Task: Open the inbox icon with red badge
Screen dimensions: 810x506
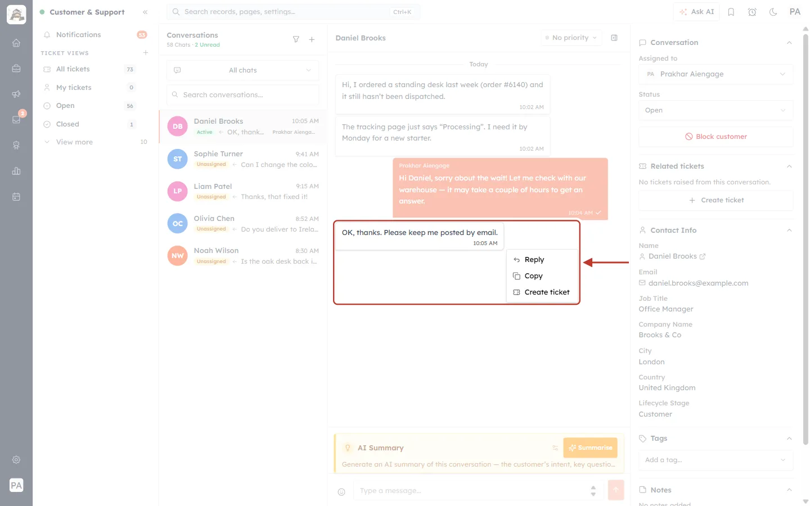Action: click(x=16, y=119)
